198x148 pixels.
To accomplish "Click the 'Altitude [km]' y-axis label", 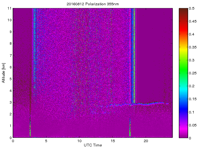I will [x=4, y=73].
